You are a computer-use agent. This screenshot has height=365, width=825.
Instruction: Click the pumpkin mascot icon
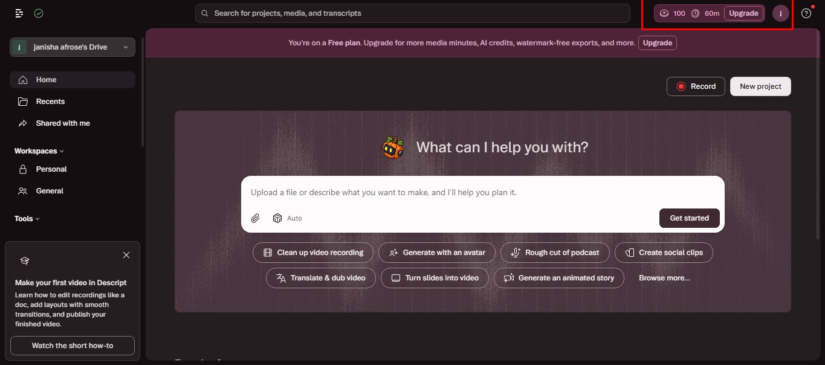tap(393, 147)
